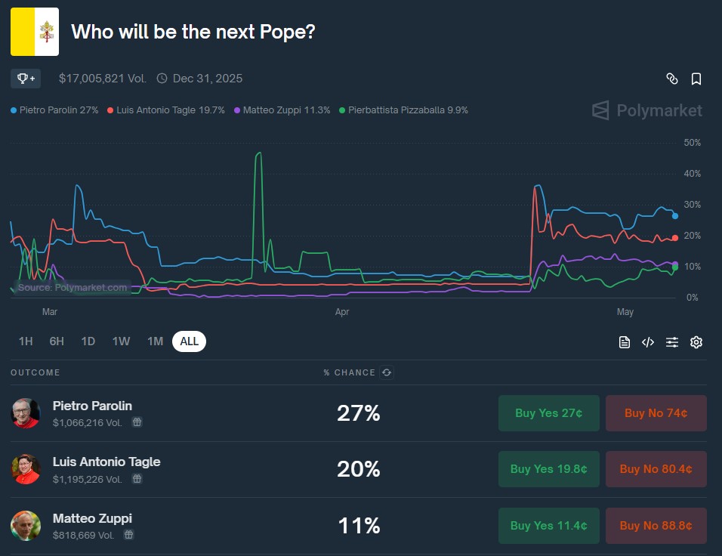Click Buy No 80.4¢ for Tagle
722x556 pixels.
[656, 469]
